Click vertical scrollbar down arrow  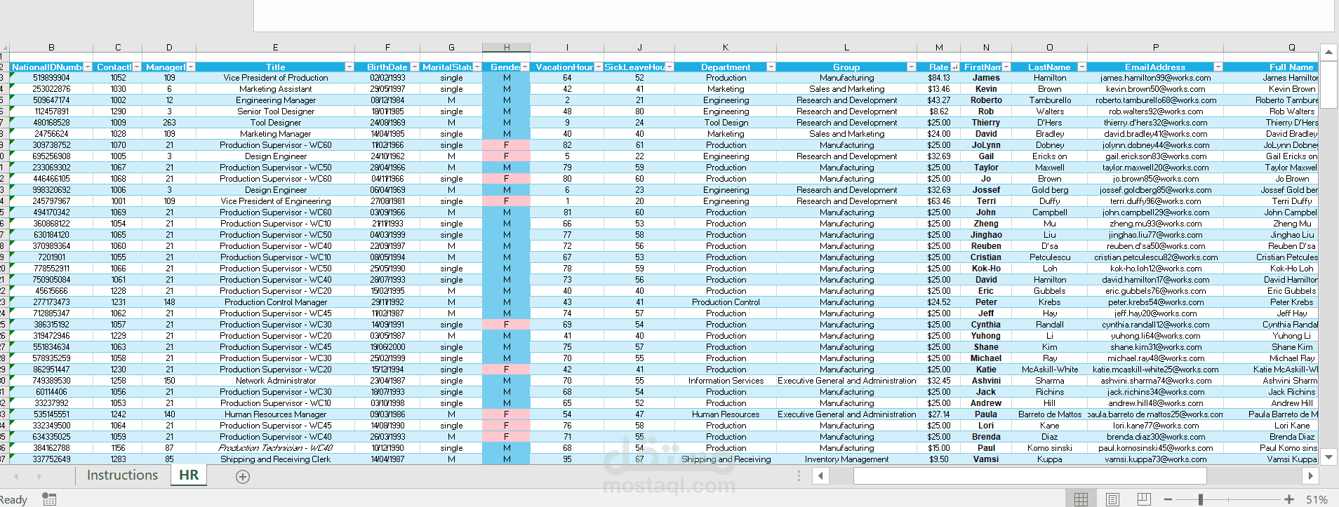(x=1328, y=457)
